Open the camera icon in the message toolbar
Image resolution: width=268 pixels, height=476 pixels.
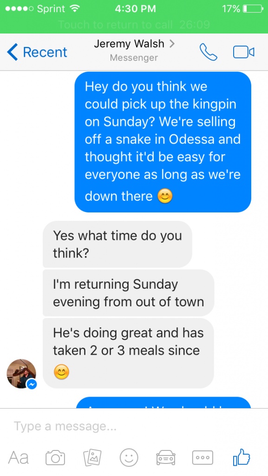[55, 457]
